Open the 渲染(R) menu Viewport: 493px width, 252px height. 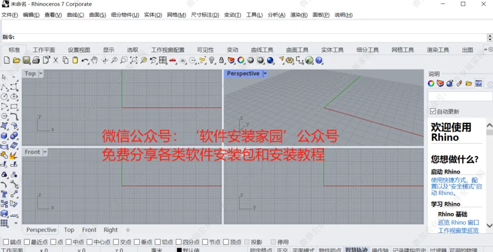[x=299, y=15]
